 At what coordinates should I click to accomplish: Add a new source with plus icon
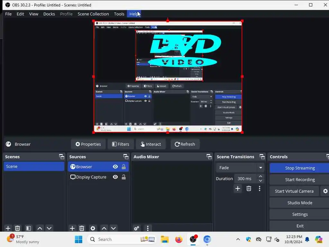(72, 228)
